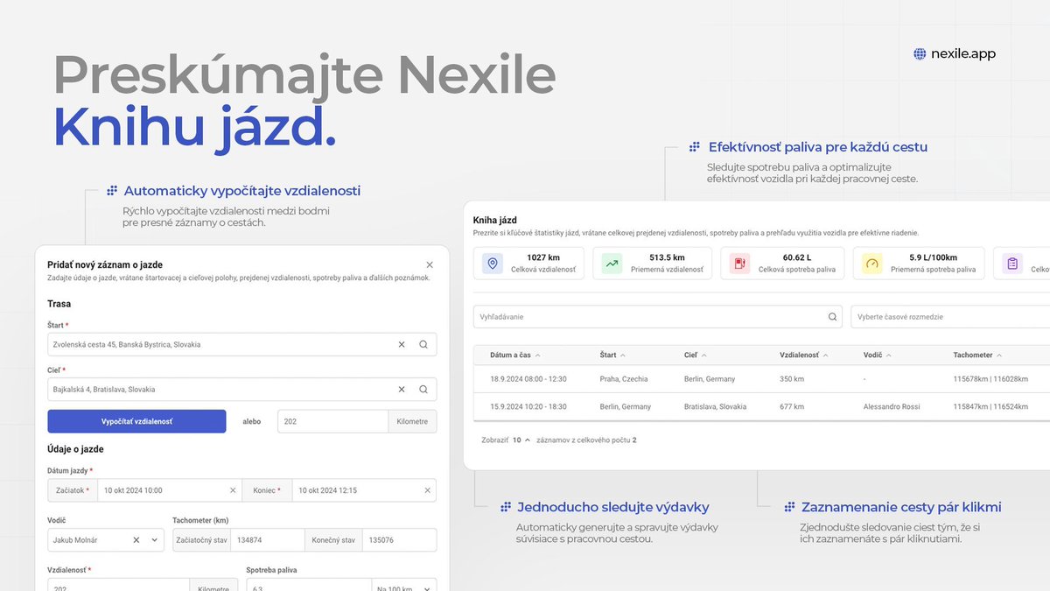Sort table by Vodič column

[877, 355]
